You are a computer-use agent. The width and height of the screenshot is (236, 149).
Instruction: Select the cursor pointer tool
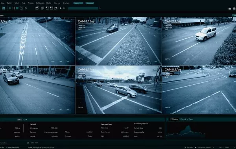pos(26,8)
